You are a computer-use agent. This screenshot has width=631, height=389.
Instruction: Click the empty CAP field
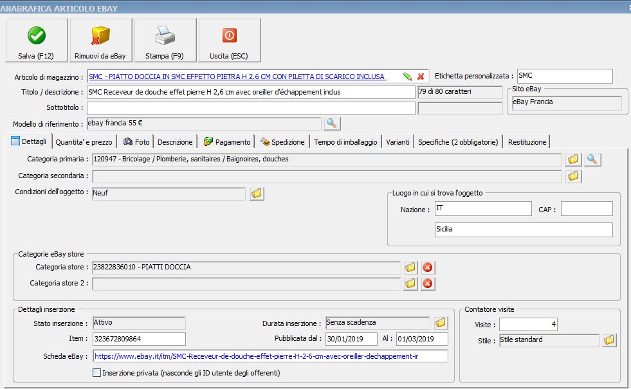pyautogui.click(x=587, y=209)
